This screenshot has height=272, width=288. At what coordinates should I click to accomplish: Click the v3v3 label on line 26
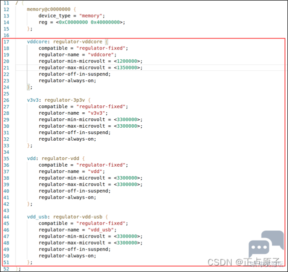pyautogui.click(x=33, y=100)
